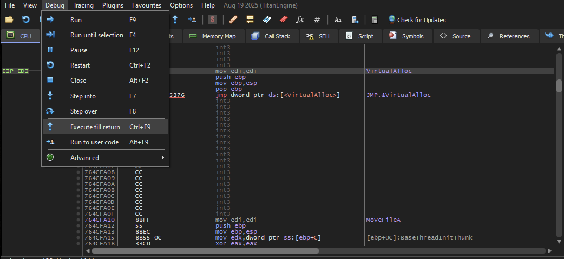Screen dimensions: 564x259
Task: Switch to the References tab
Action: click(x=509, y=36)
